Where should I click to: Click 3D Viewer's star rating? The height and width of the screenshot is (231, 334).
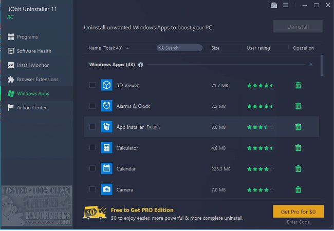pos(261,86)
